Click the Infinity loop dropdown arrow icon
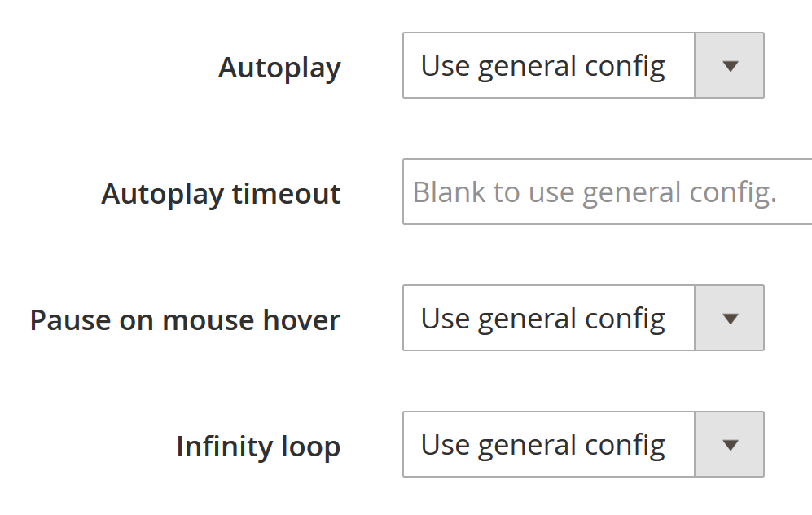Viewport: 812px width, 515px height. [730, 445]
